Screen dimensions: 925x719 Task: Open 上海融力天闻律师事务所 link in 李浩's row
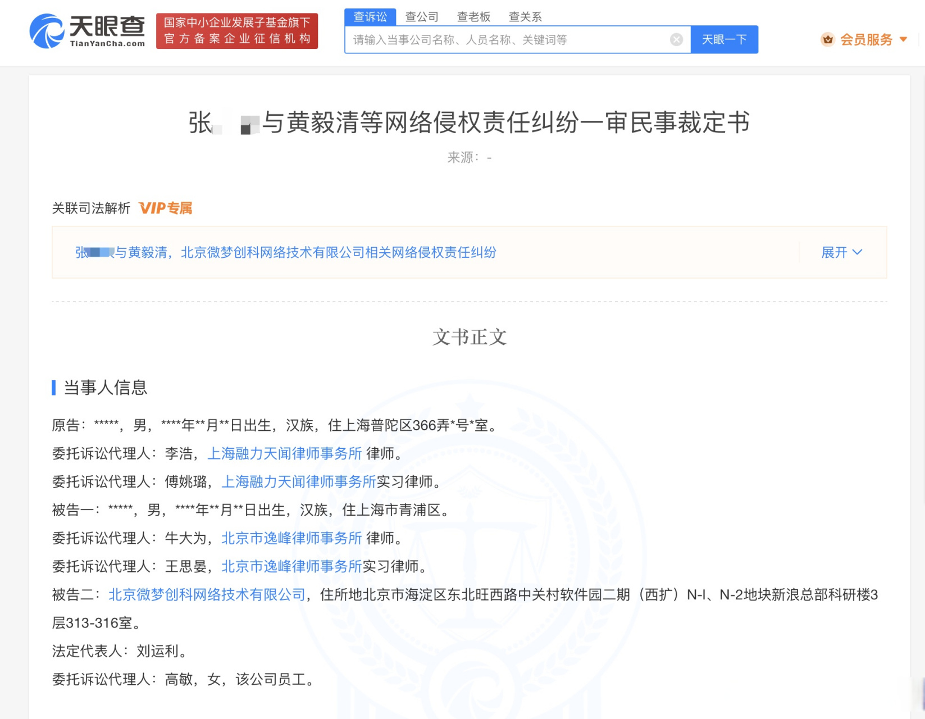[x=285, y=453]
